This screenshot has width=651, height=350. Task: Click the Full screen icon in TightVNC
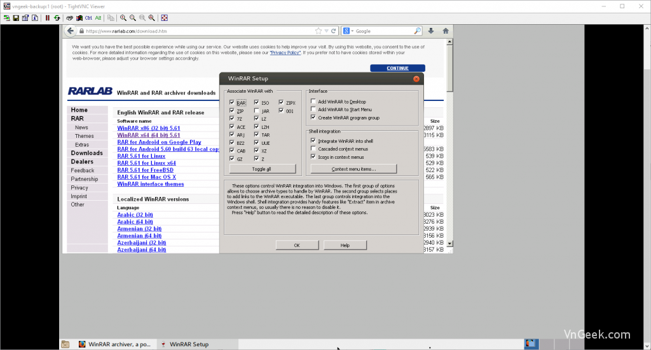[x=165, y=18]
